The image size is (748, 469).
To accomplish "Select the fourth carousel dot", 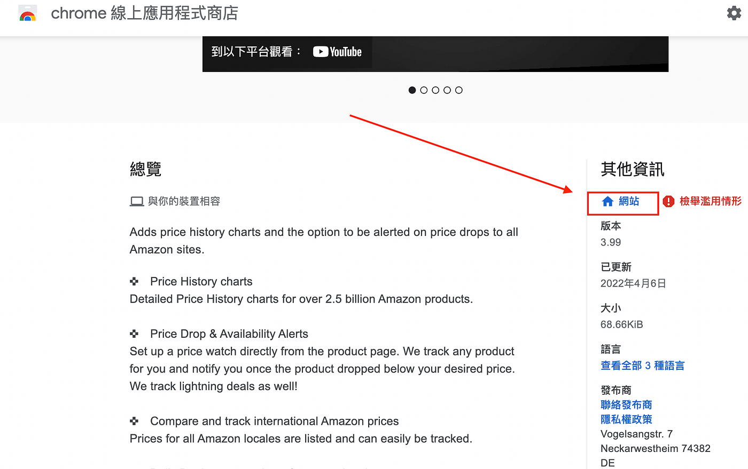I will pos(447,90).
